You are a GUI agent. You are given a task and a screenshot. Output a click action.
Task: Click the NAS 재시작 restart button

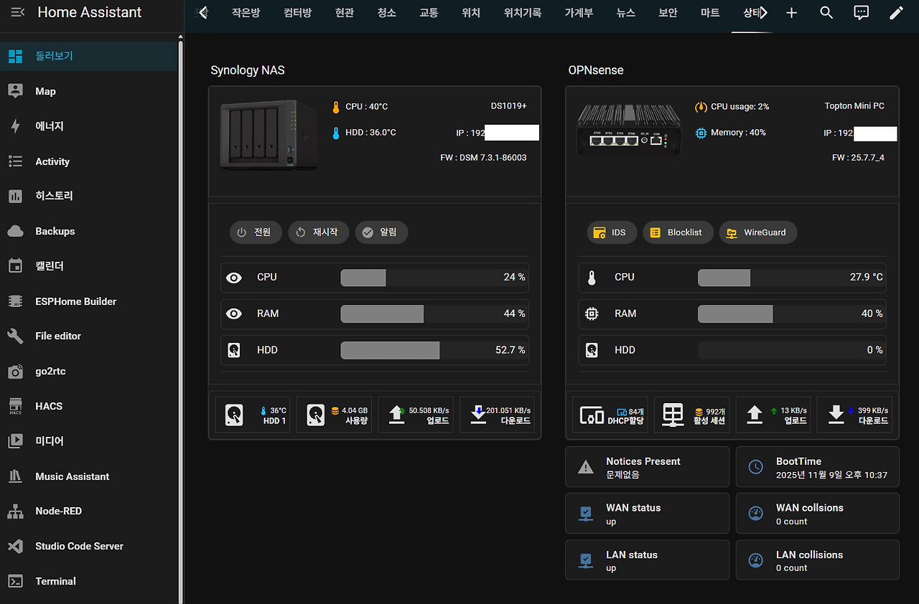(319, 232)
